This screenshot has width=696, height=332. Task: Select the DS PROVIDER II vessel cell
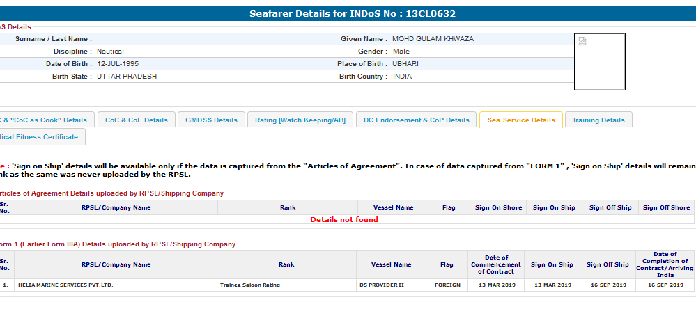point(381,285)
